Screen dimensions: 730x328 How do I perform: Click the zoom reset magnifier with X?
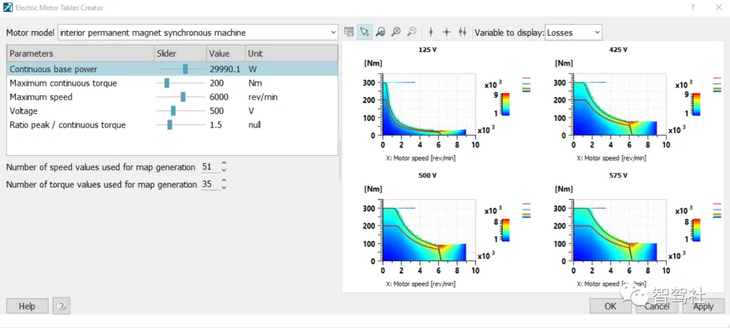(395, 32)
